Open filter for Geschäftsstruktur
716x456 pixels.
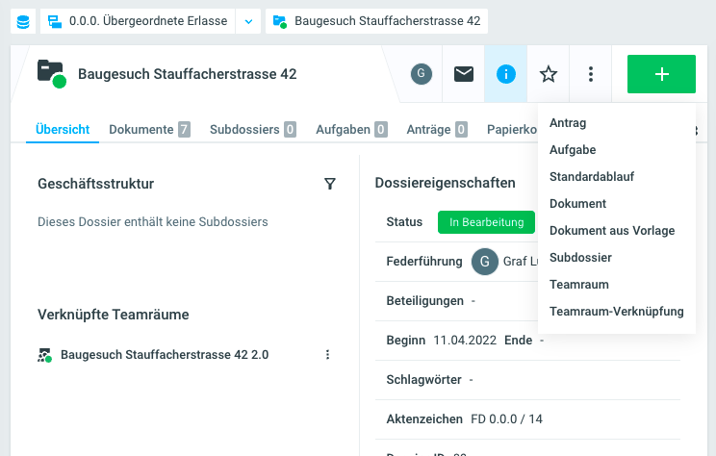pos(330,184)
